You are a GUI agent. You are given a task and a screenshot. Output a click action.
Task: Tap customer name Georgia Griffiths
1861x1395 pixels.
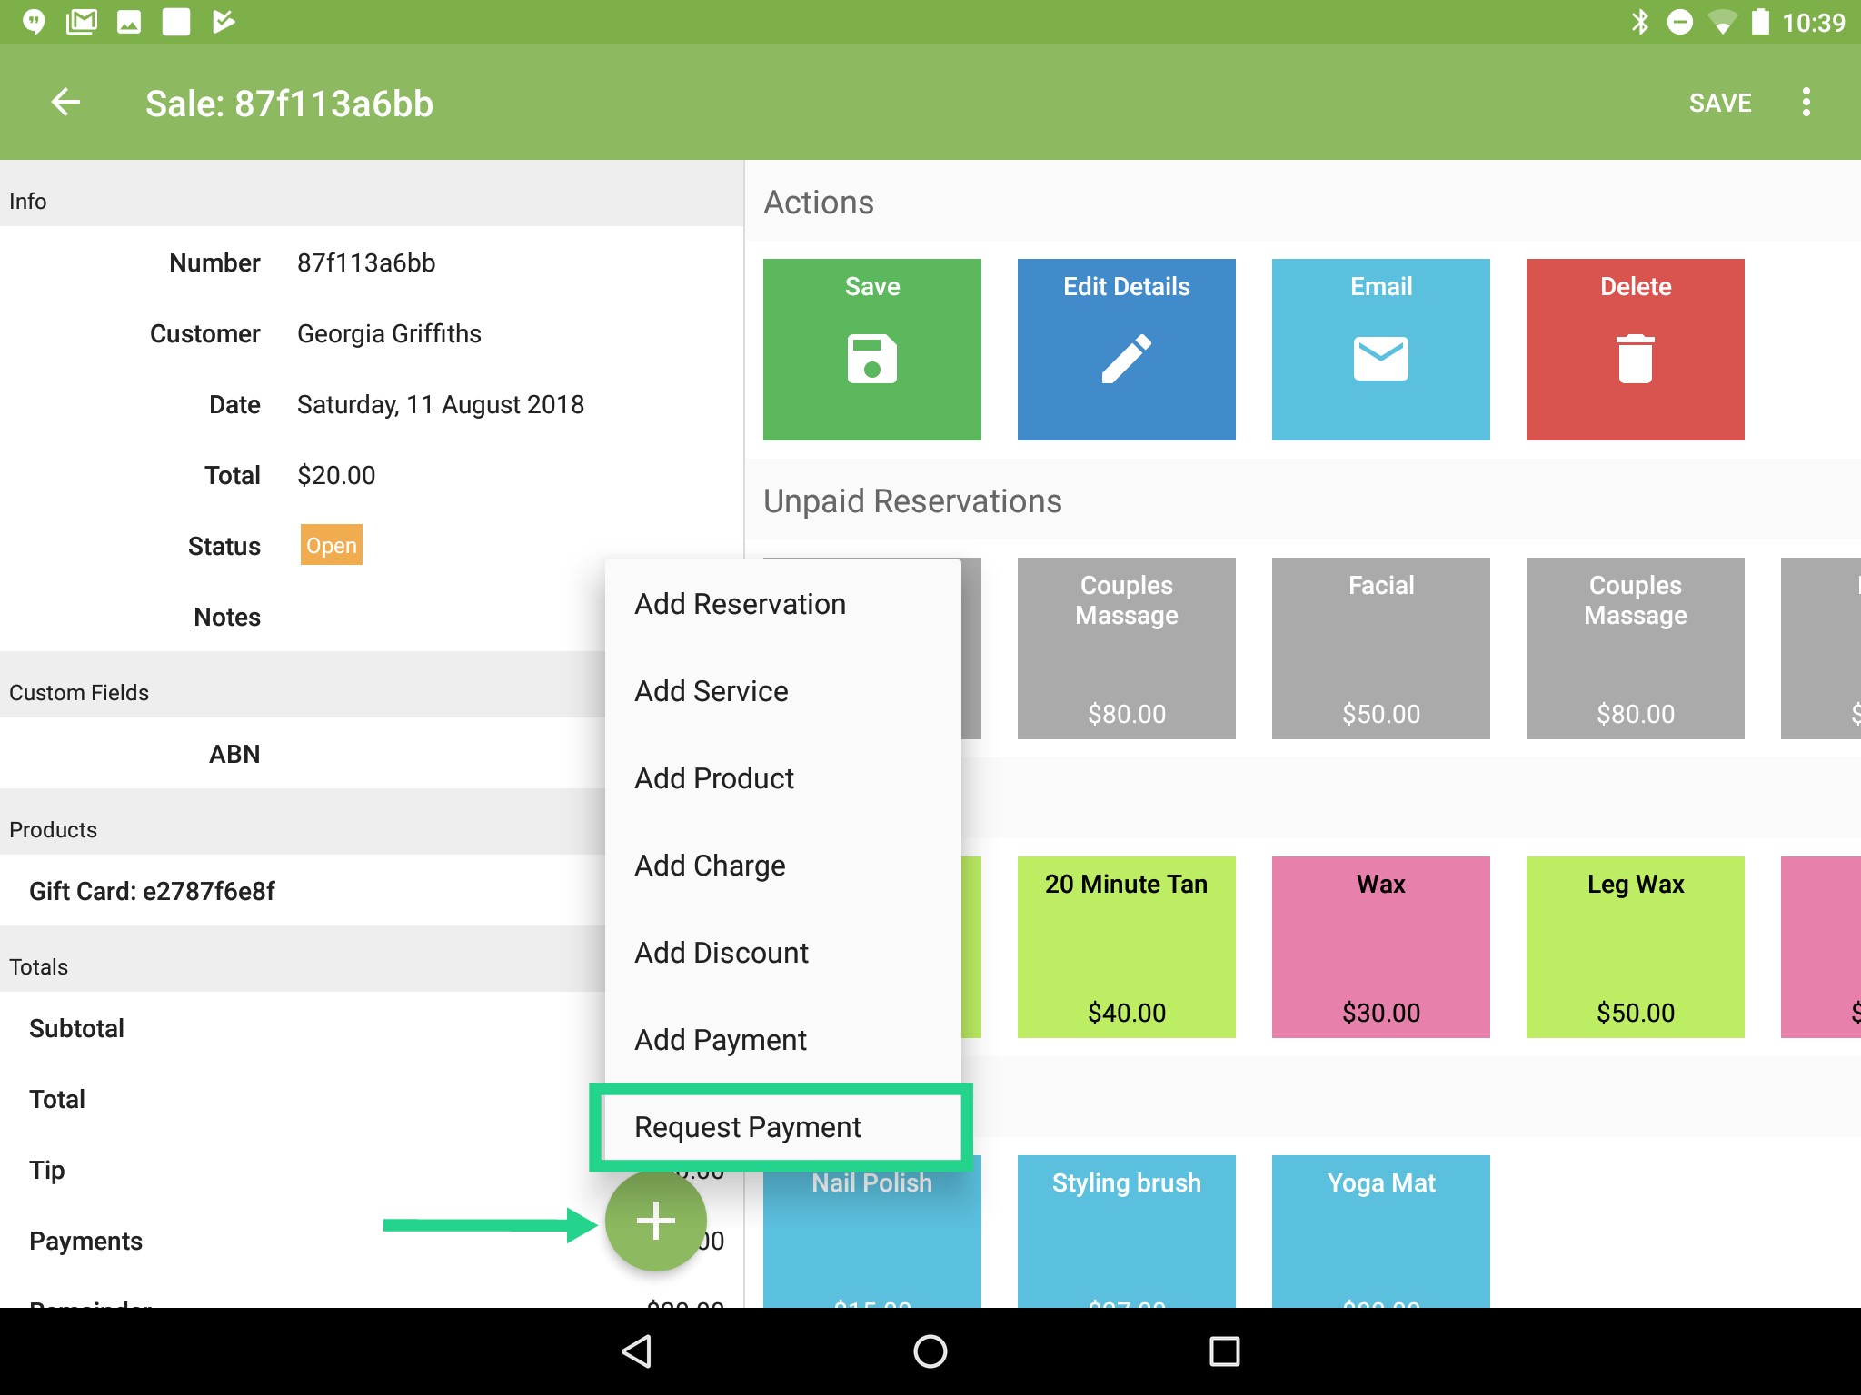[x=389, y=333]
